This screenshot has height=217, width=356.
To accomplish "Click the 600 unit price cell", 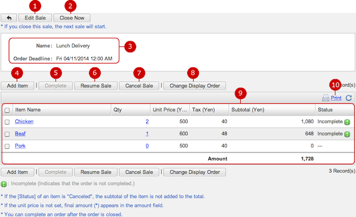I will pyautogui.click(x=184, y=134).
